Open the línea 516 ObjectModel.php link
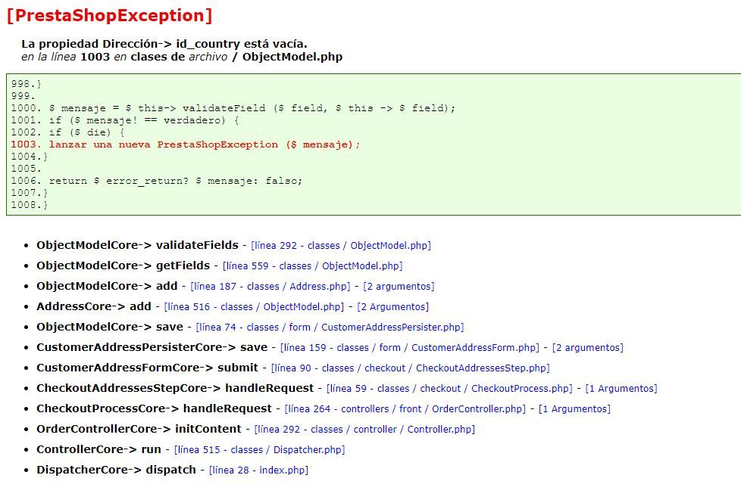The width and height of the screenshot is (741, 503). pos(255,306)
